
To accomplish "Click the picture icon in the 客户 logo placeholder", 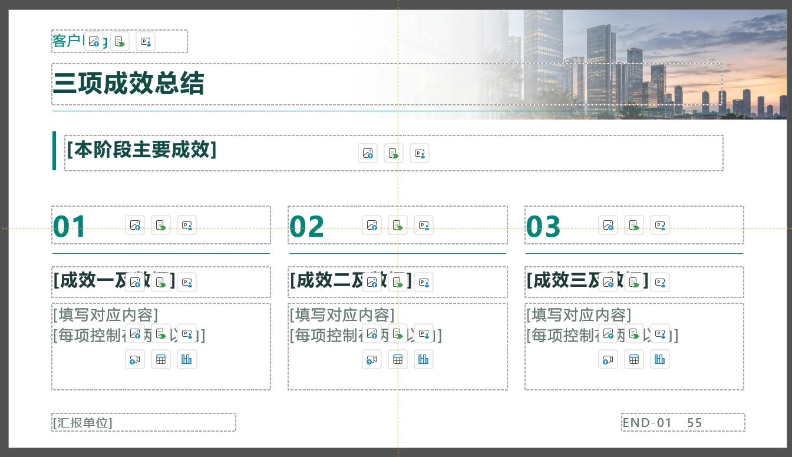I will (x=94, y=42).
